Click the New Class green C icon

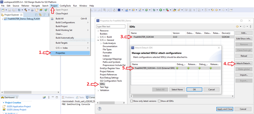(146, 10)
